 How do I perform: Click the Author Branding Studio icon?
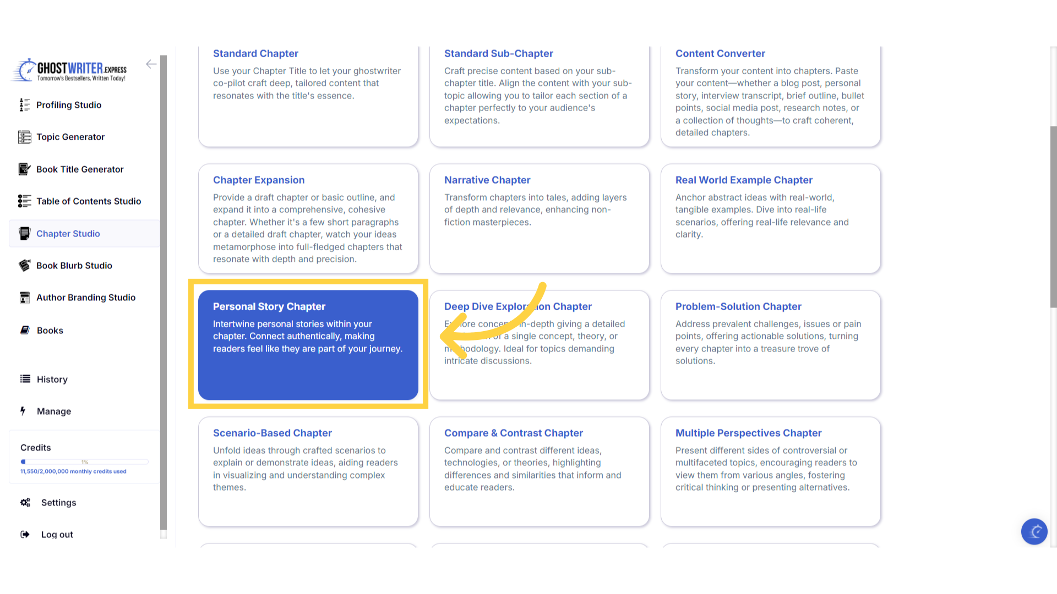click(24, 298)
